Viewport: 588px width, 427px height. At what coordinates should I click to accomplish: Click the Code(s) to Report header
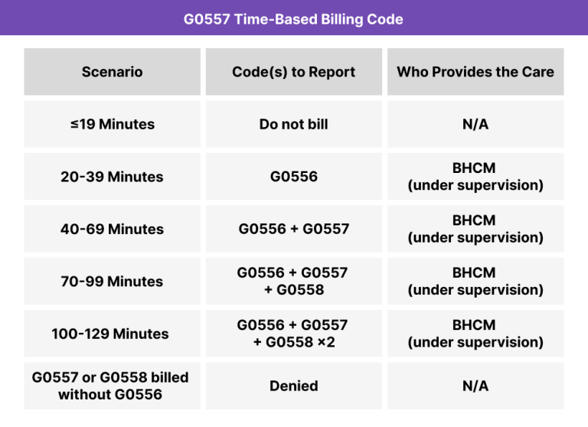(293, 72)
